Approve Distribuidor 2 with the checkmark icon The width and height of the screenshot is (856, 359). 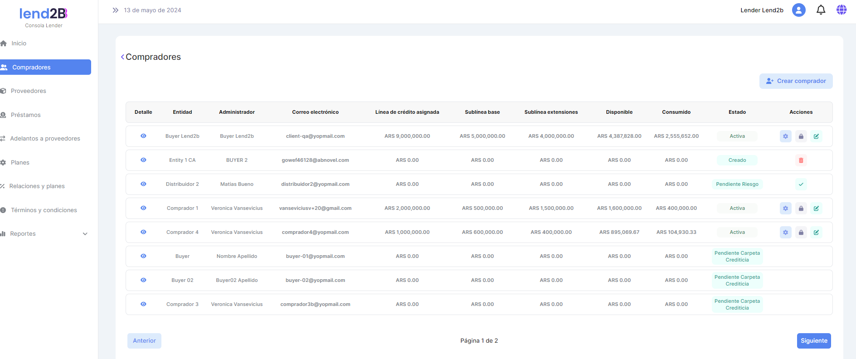click(x=801, y=184)
